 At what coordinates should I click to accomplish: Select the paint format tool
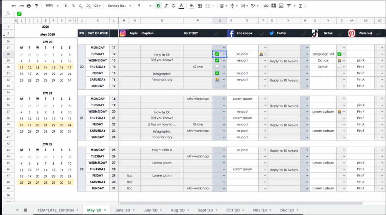point(36,6)
